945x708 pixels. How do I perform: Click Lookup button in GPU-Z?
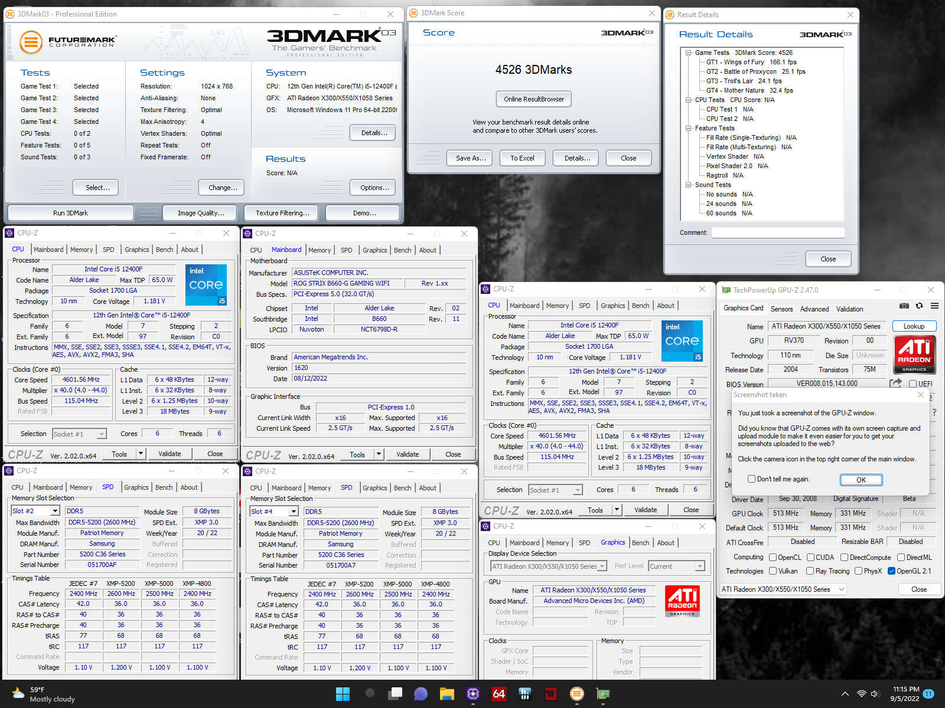(x=914, y=326)
